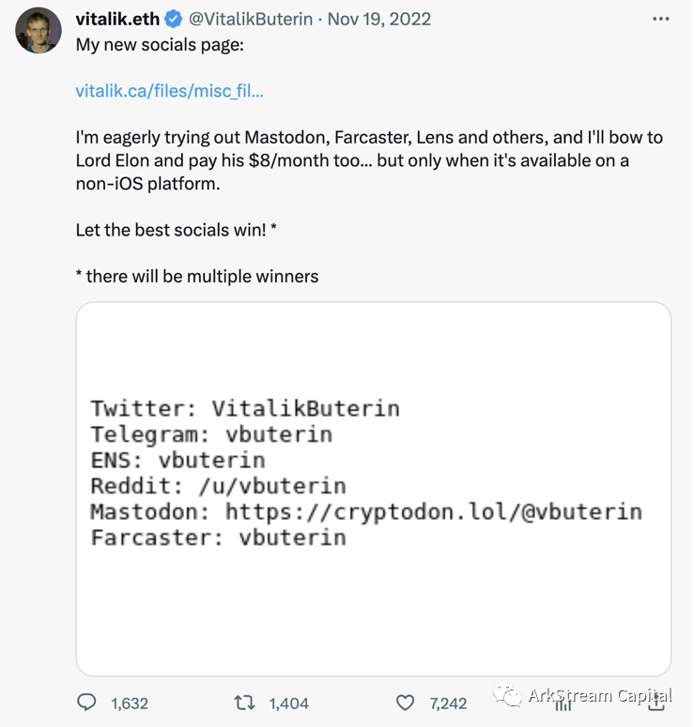Click the 'Let the best socials win!' line

point(175,230)
